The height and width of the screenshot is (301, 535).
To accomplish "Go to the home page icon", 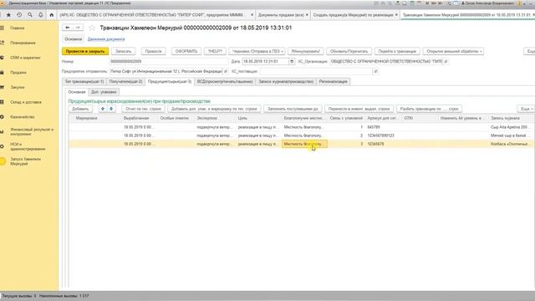I will [52, 15].
